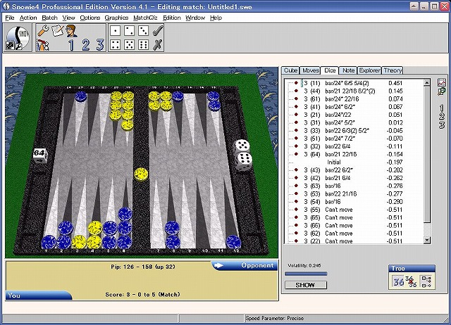Select the (63) bar/16 row
Image resolution: width=451 pixels, height=325 pixels.
point(352,186)
